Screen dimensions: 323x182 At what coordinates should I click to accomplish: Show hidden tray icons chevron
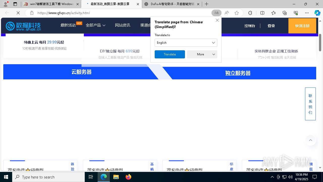click(x=272, y=177)
